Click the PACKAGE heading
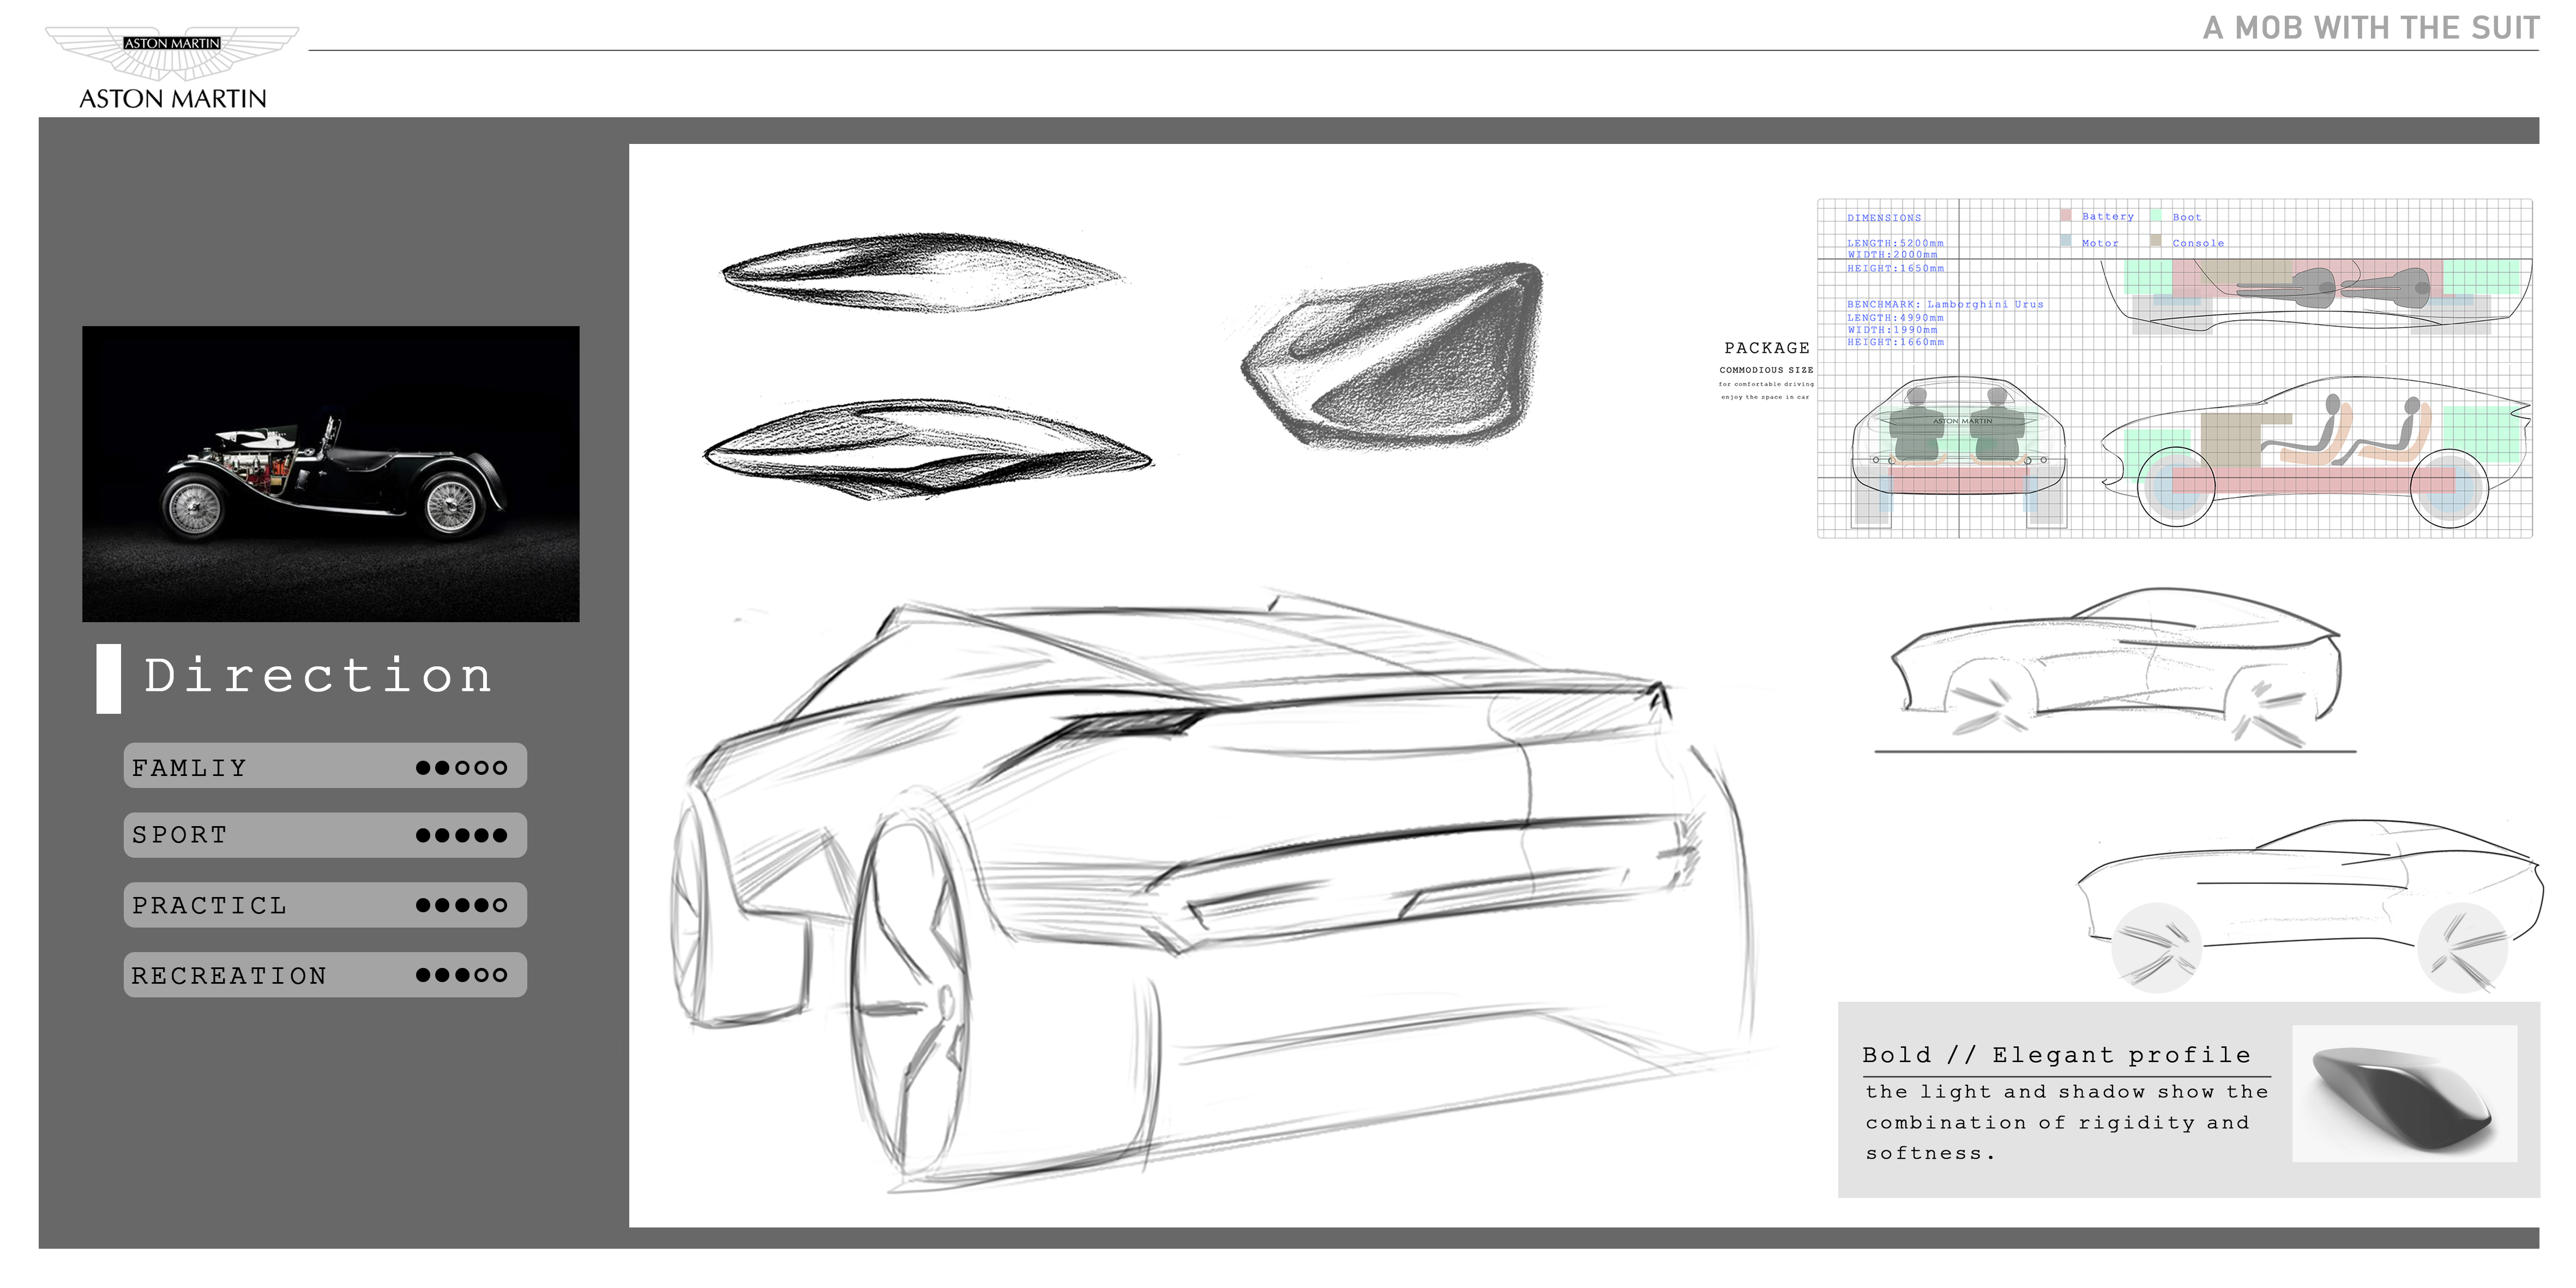2576x1288 pixels. click(x=1767, y=348)
